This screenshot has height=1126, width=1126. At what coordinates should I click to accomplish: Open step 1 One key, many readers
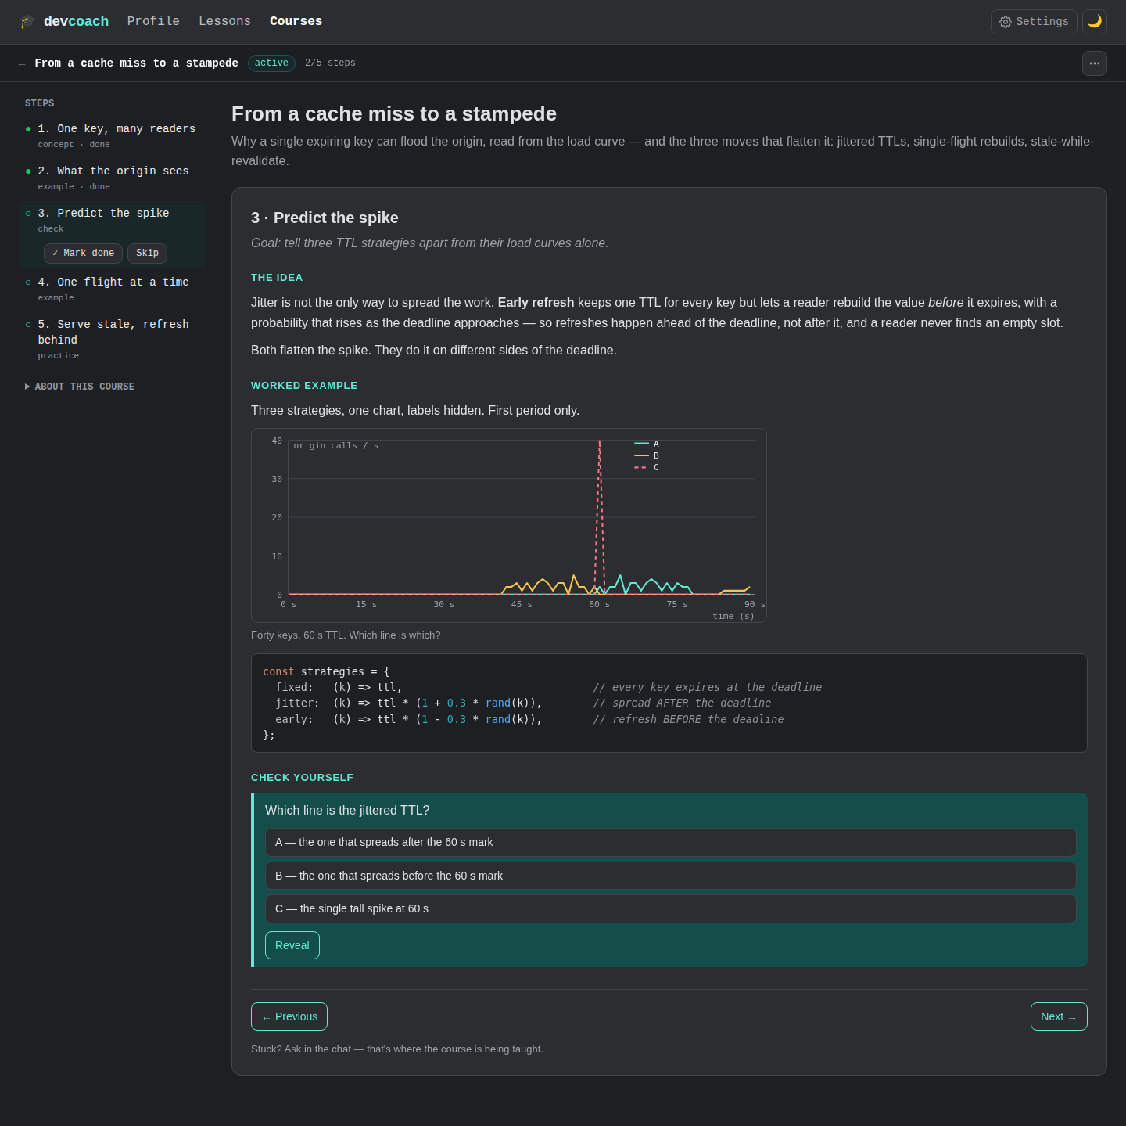tap(113, 135)
